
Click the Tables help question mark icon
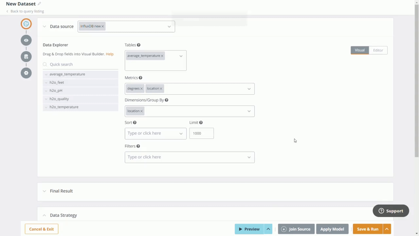pos(138,45)
